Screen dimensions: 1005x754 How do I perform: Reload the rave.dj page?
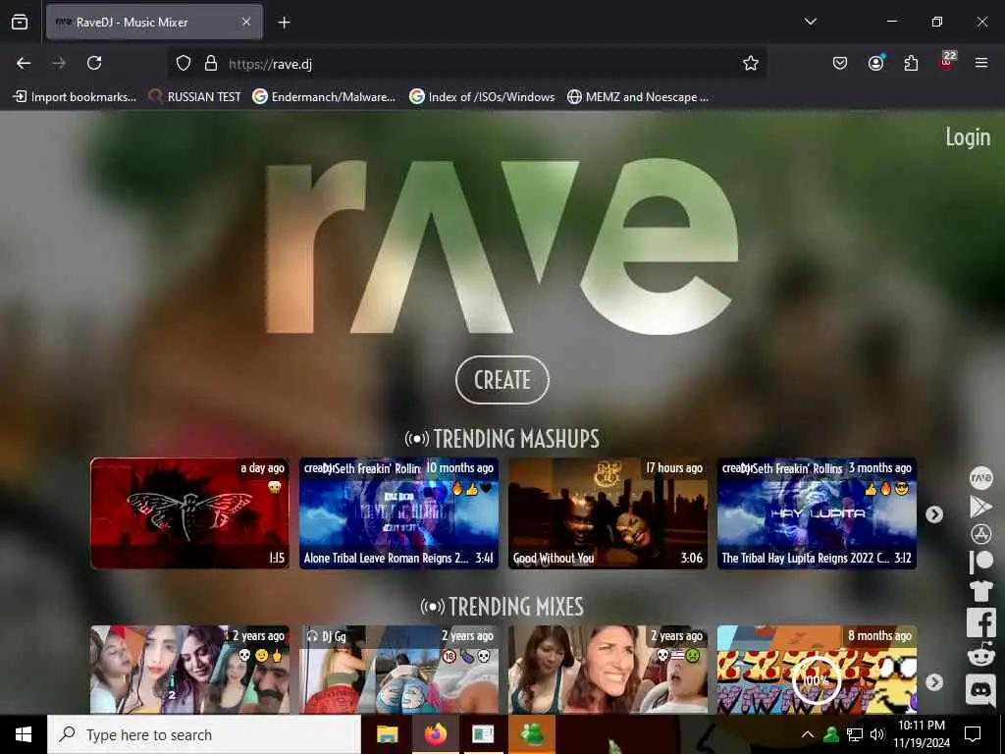94,63
